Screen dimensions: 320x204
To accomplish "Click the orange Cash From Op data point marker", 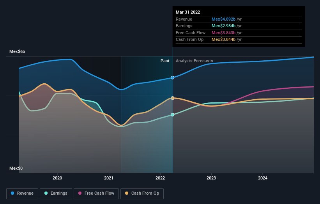I will (x=173, y=98).
